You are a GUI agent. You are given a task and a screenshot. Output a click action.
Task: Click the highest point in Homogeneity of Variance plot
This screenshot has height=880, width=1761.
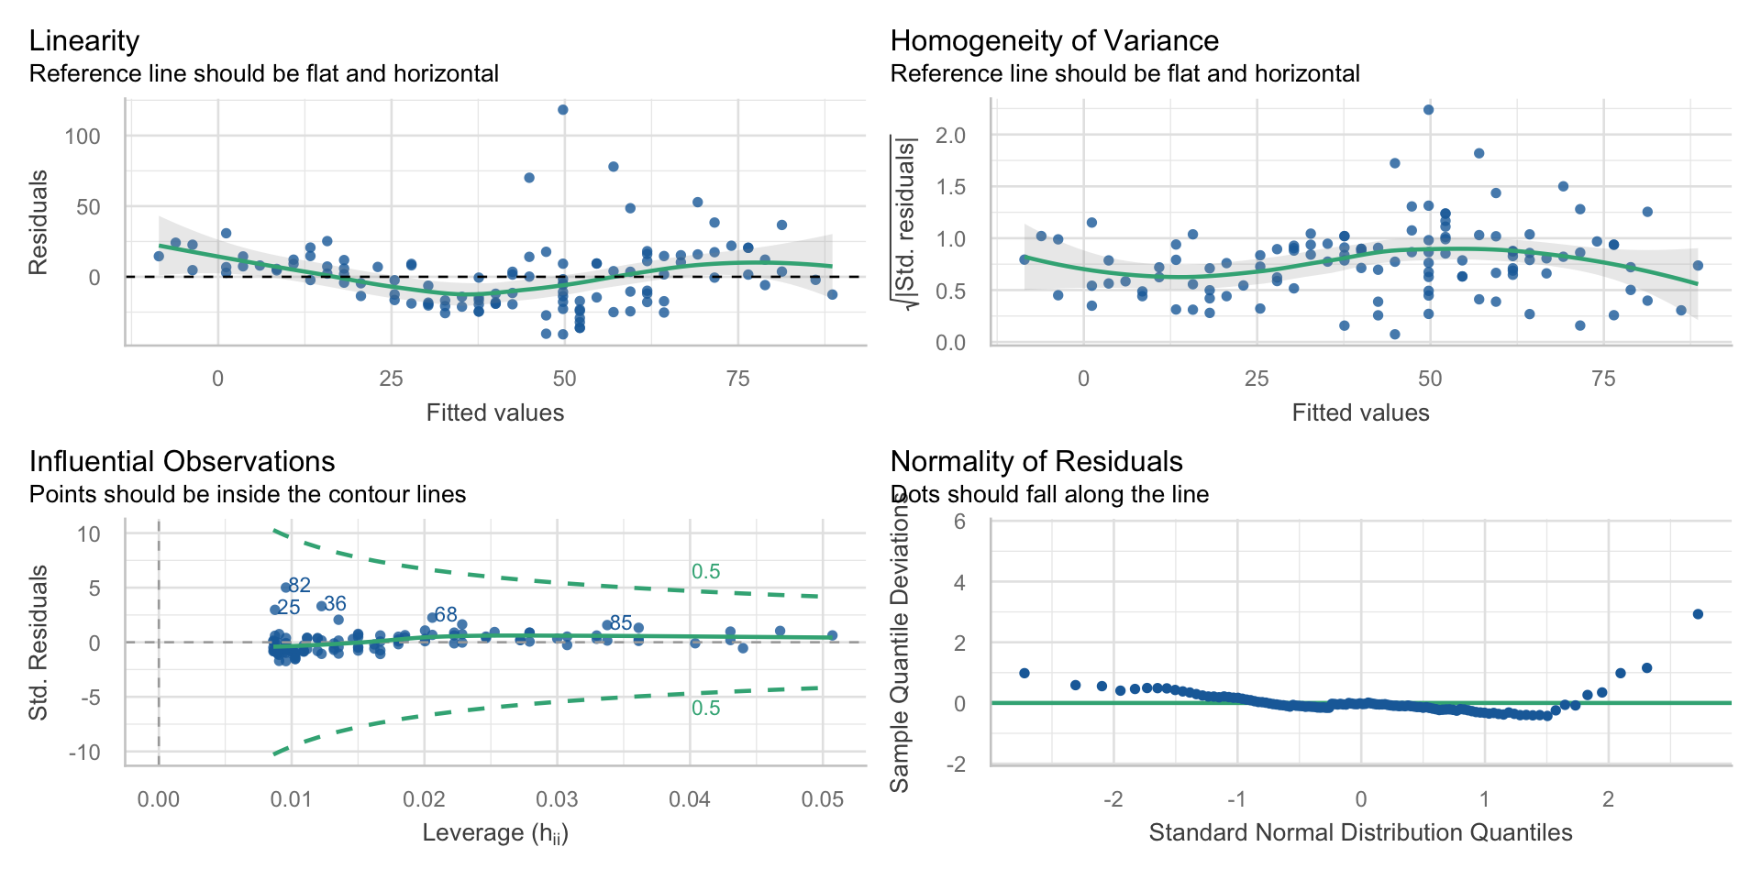point(1428,110)
